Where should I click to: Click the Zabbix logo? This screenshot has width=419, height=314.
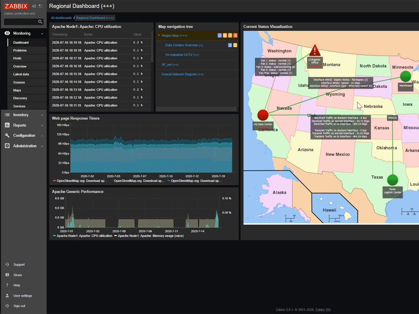click(16, 6)
